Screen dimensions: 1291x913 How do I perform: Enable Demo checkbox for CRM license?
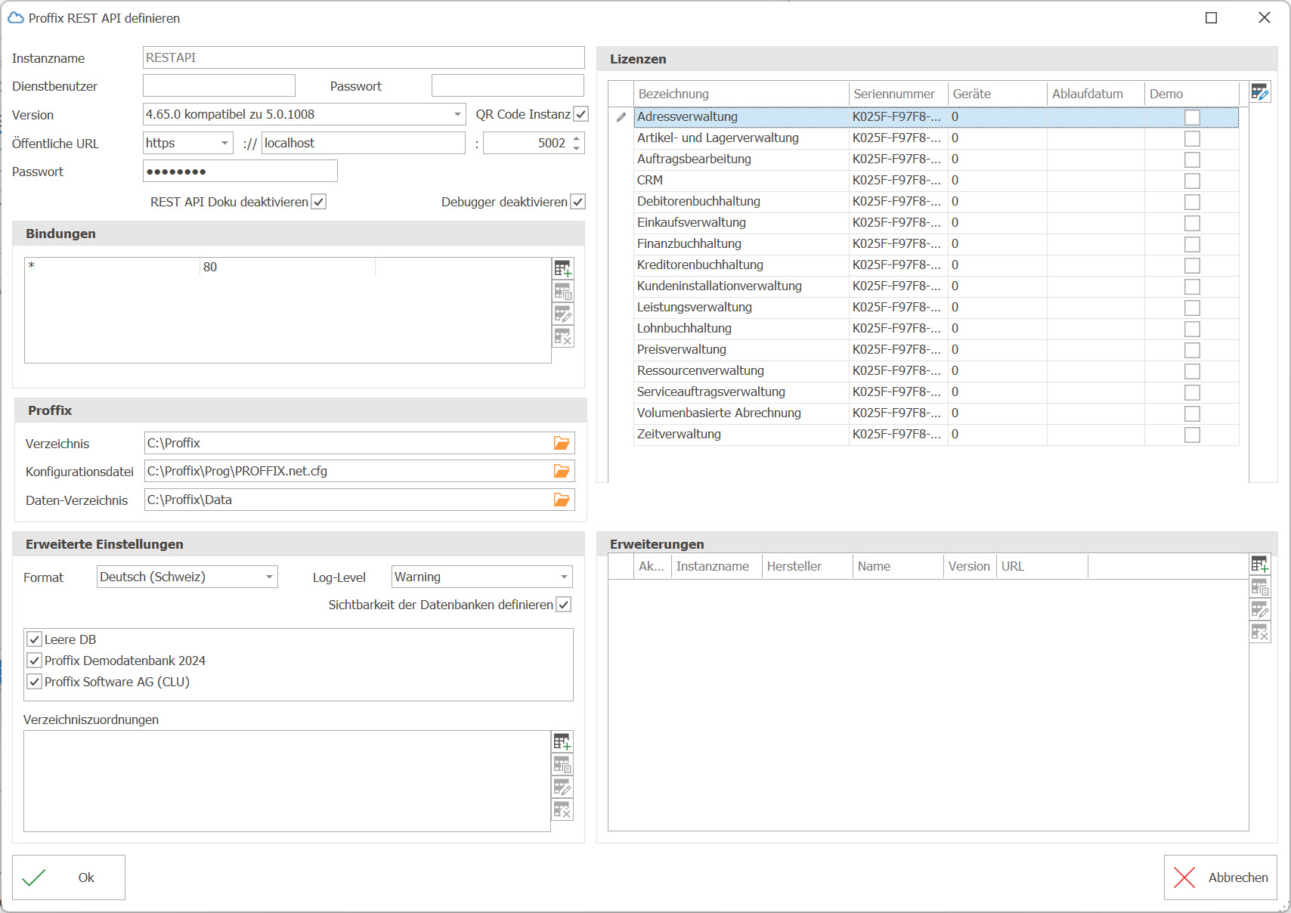pos(1192,181)
